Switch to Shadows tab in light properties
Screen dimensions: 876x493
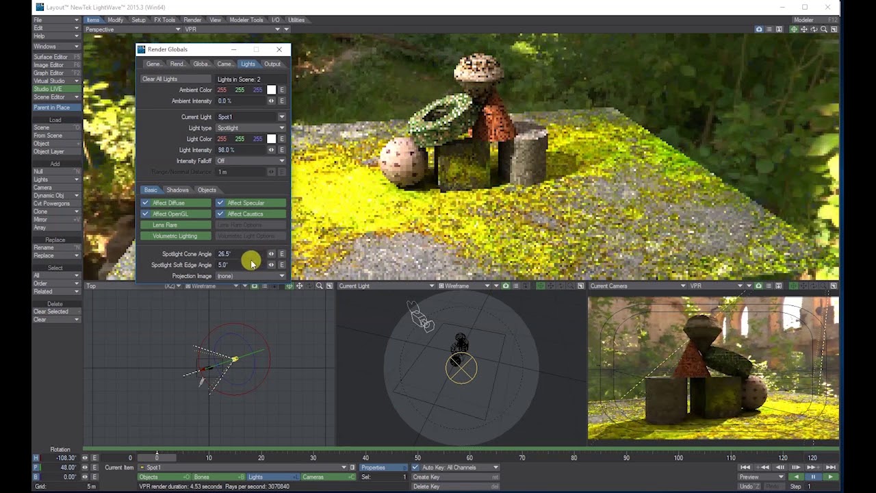177,190
